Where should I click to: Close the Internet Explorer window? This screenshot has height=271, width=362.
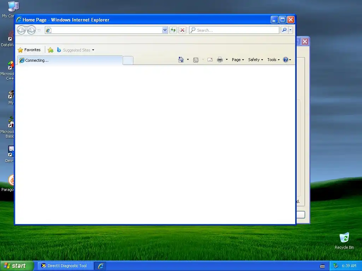tap(291, 20)
